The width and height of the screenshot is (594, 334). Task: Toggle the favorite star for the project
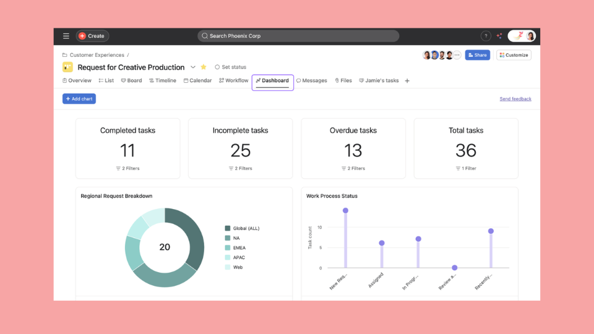[204, 67]
